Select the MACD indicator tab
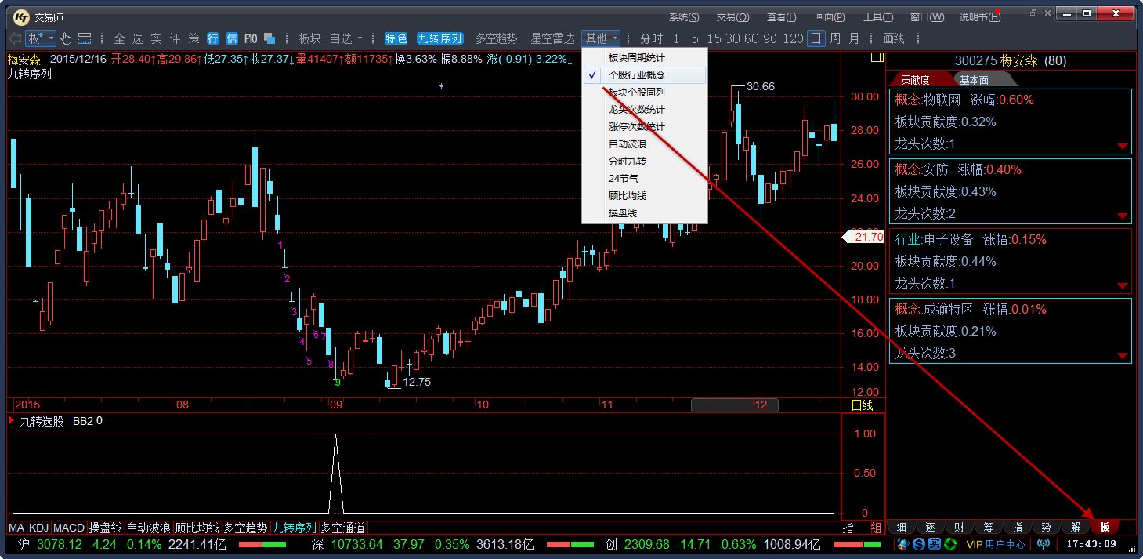 click(69, 528)
